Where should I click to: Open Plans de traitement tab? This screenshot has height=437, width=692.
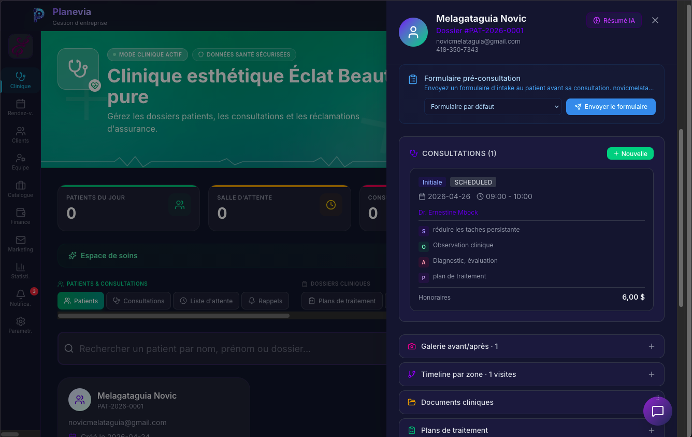(342, 301)
